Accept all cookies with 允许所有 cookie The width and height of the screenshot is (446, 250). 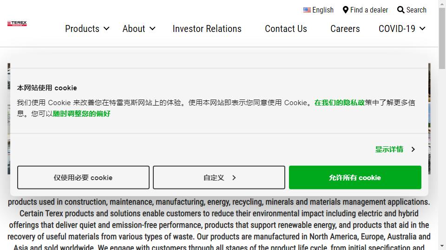[355, 178]
